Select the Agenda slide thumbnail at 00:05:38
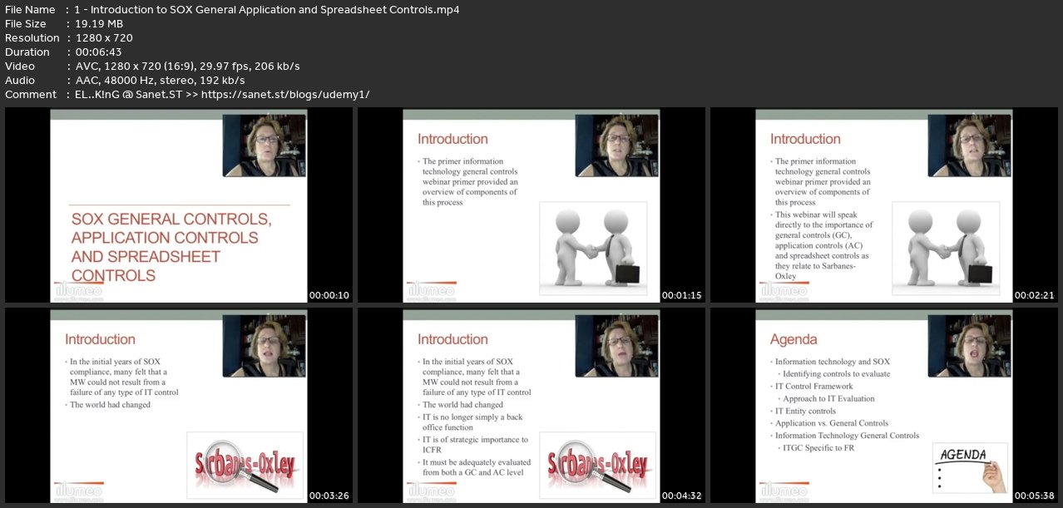The width and height of the screenshot is (1063, 508). [x=884, y=406]
